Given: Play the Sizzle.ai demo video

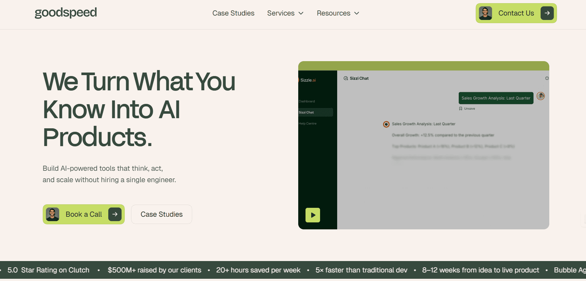Looking at the screenshot, I should [313, 215].
